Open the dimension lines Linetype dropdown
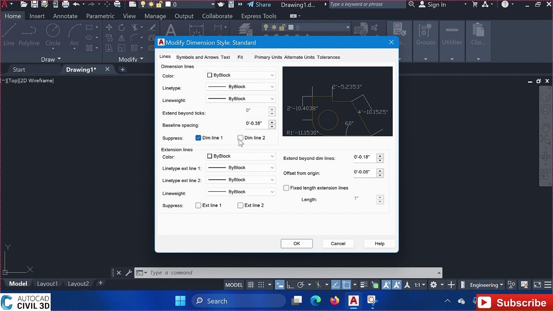The image size is (553, 311). coord(241,87)
